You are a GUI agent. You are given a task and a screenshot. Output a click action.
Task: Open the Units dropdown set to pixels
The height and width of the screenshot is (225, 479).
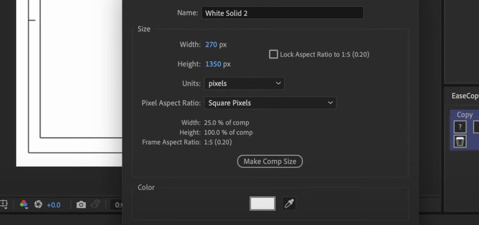244,84
